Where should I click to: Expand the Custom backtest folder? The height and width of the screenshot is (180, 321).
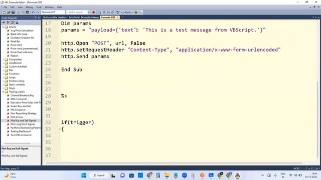[x=3, y=66]
